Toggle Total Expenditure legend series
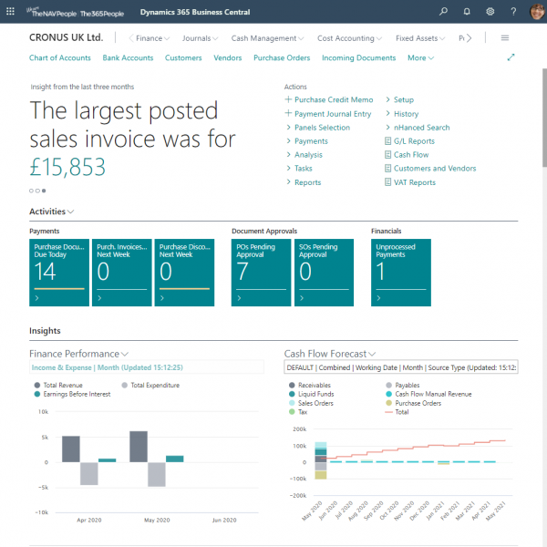The width and height of the screenshot is (547, 547). click(x=150, y=385)
